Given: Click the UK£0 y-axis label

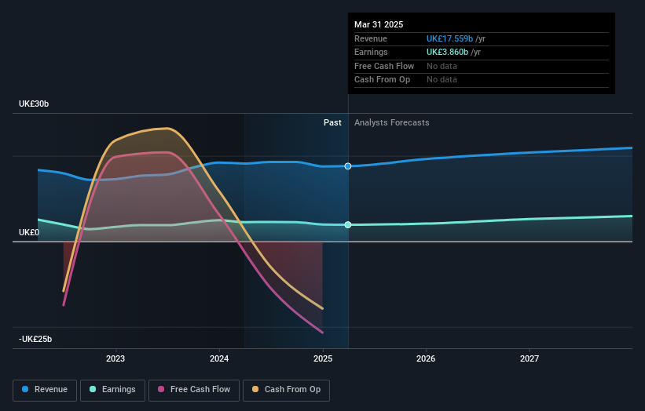Looking at the screenshot, I should 29,232.
